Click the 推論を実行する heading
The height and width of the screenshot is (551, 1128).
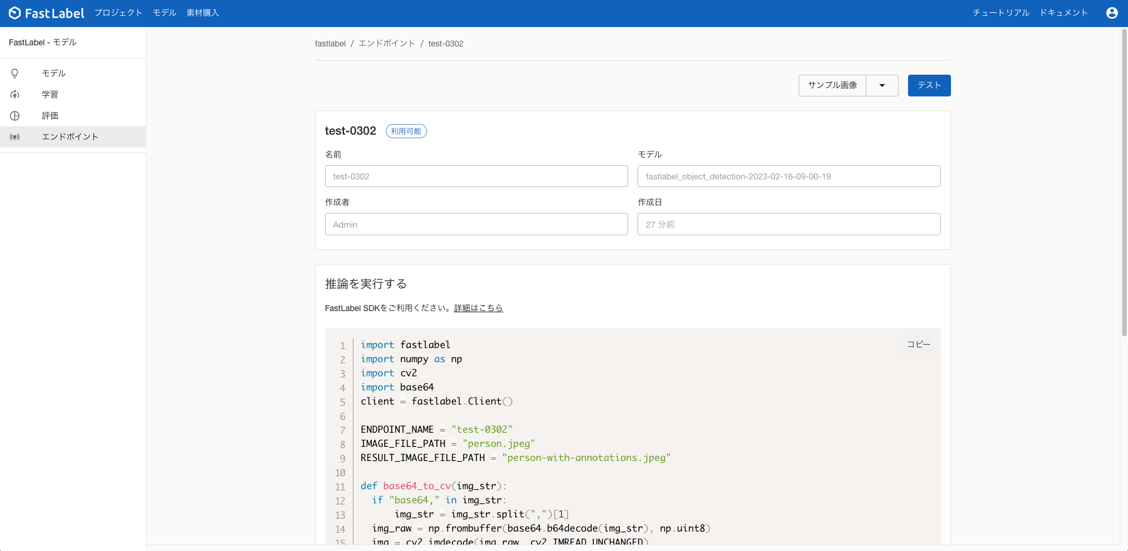click(366, 284)
